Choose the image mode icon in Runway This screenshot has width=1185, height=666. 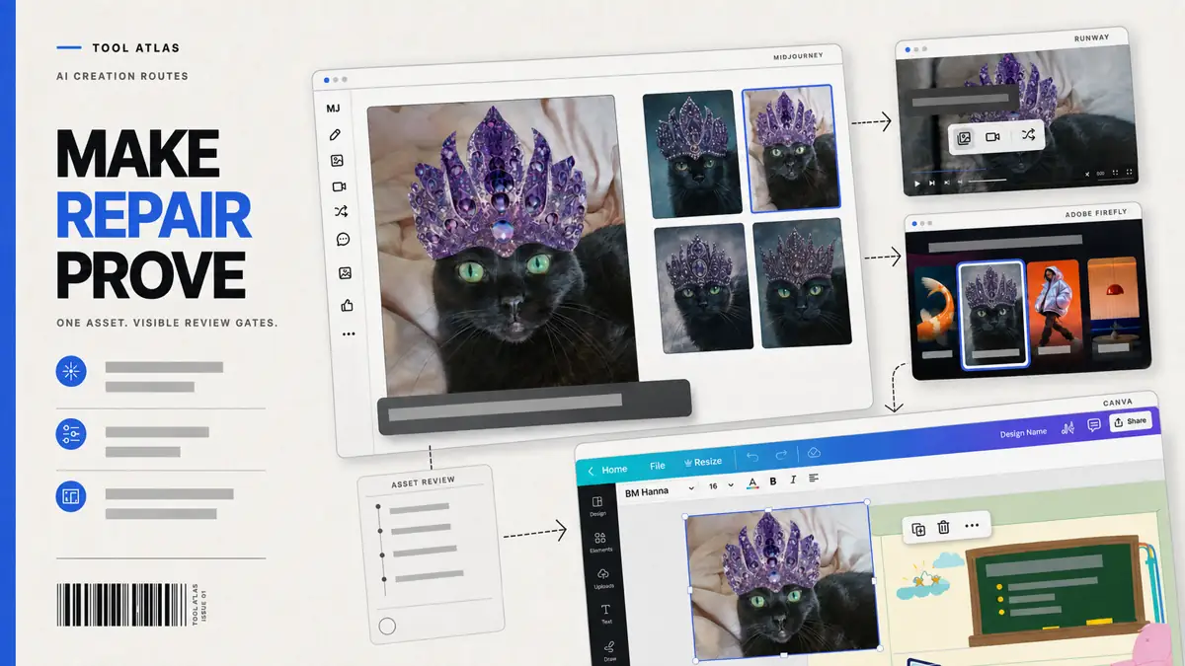(x=965, y=138)
